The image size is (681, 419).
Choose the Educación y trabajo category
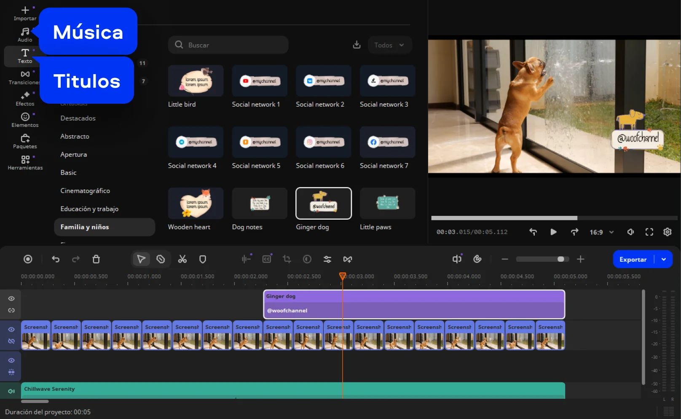[x=89, y=209]
